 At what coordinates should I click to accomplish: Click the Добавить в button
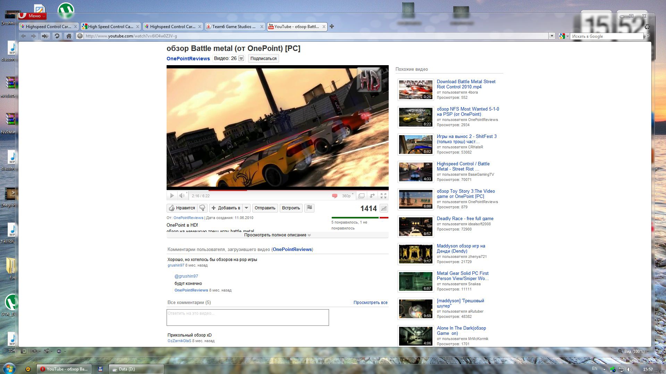[226, 208]
